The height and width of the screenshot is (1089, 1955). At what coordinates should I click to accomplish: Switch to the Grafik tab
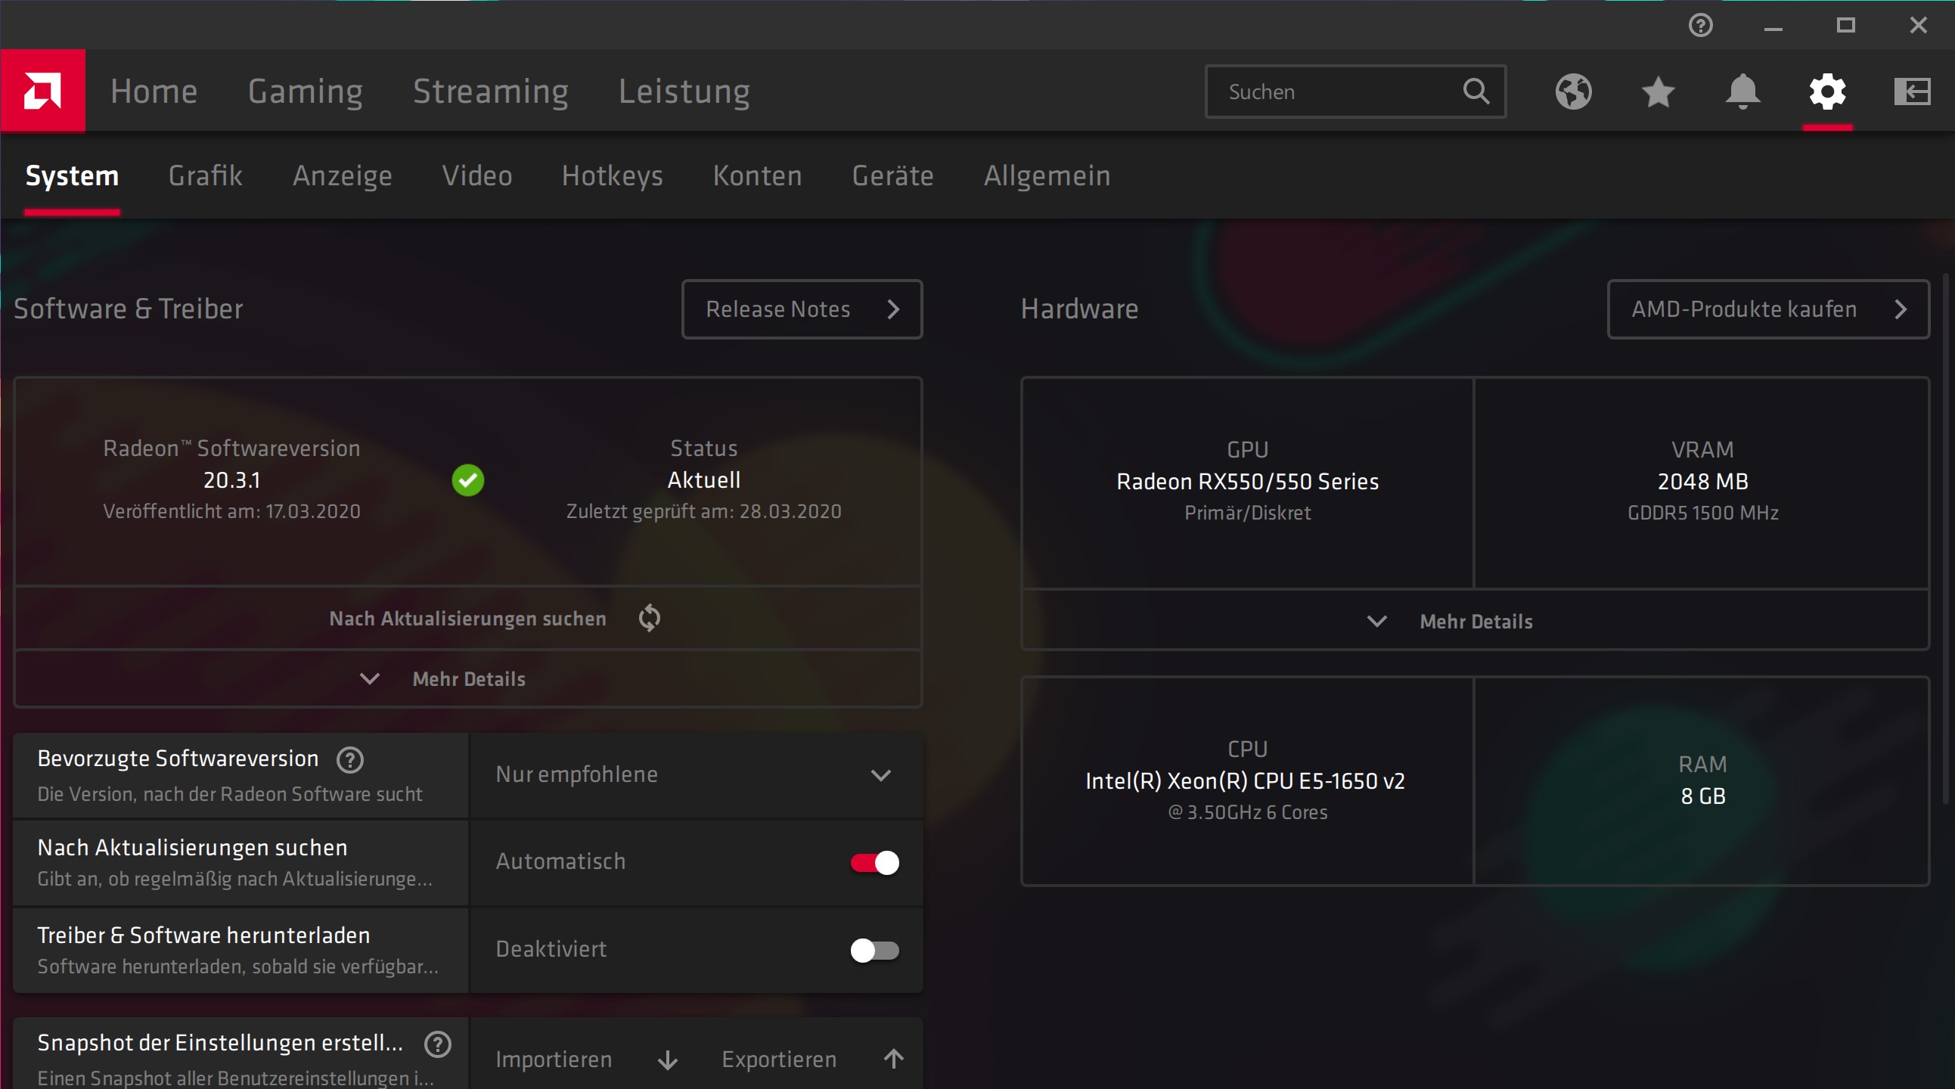[x=205, y=176]
